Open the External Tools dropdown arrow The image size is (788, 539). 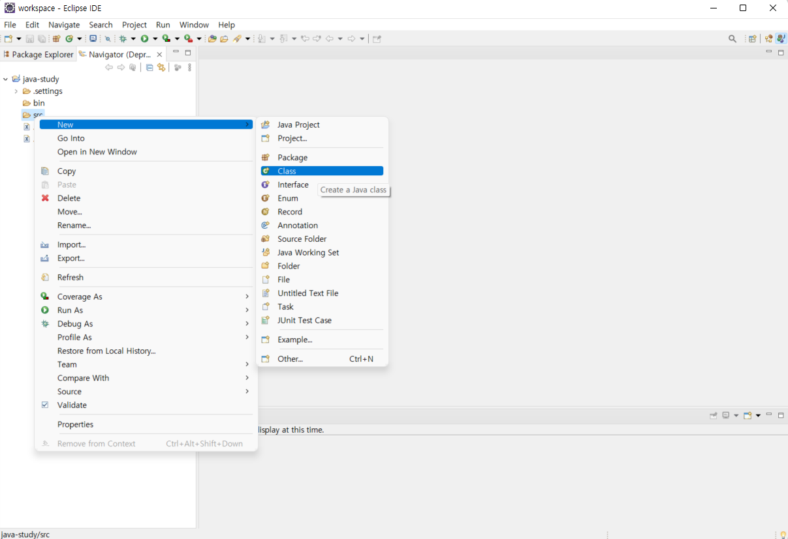tap(199, 39)
